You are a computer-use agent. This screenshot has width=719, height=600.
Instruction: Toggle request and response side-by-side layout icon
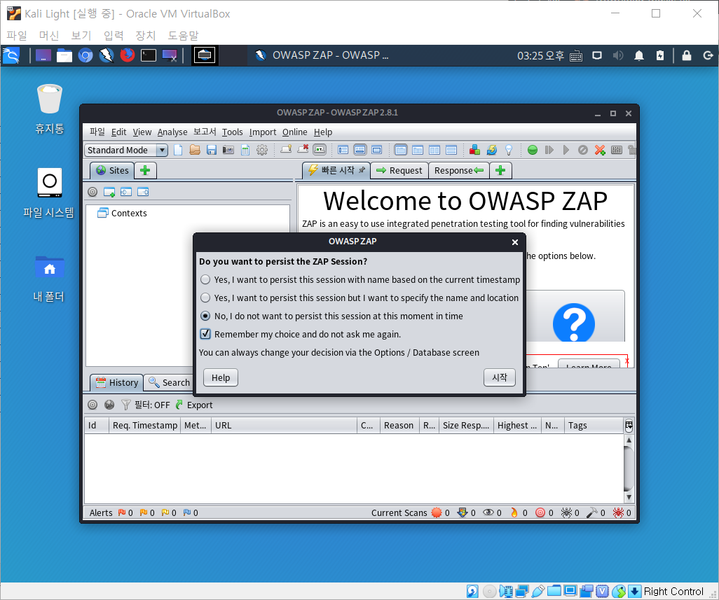tap(434, 150)
